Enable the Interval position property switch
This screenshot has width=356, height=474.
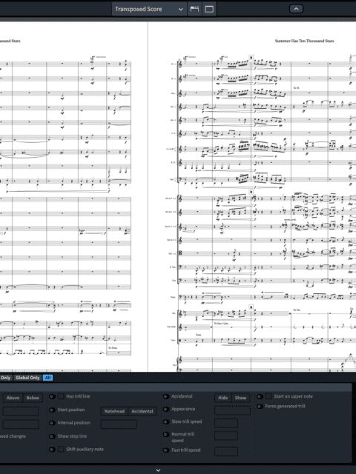pyautogui.click(x=52, y=423)
